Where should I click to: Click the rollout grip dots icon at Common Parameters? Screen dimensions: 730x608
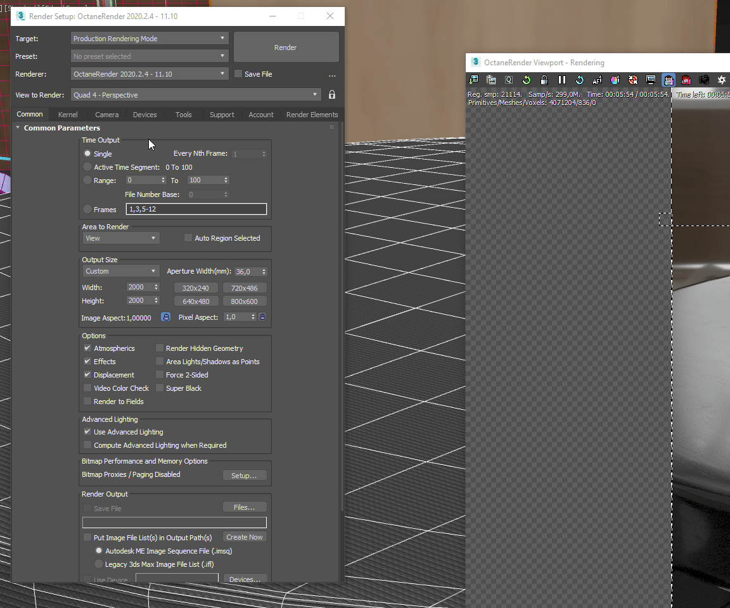click(x=331, y=127)
